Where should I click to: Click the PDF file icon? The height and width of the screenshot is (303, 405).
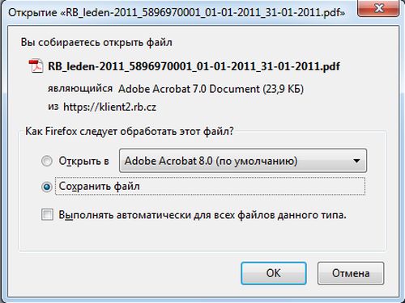[36, 66]
